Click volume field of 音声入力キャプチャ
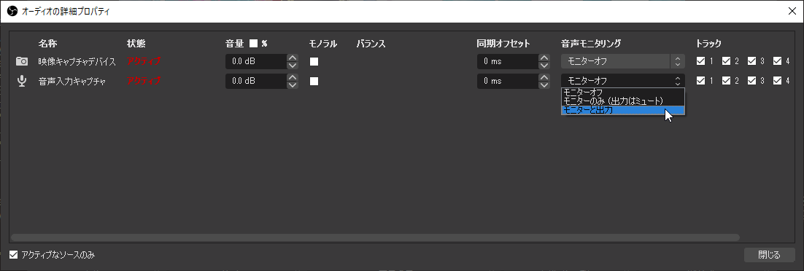Image resolution: width=804 pixels, height=271 pixels. [x=256, y=81]
